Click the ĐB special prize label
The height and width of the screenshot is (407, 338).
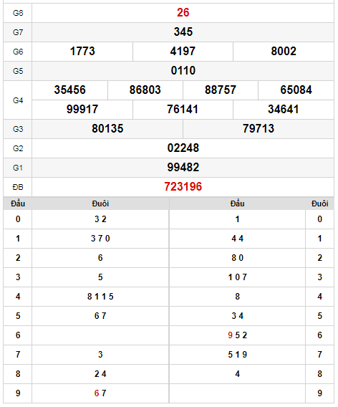(18, 187)
